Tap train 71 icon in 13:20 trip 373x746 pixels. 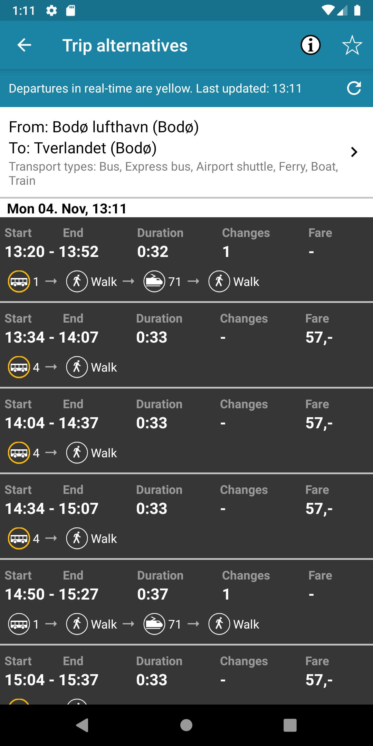click(154, 281)
